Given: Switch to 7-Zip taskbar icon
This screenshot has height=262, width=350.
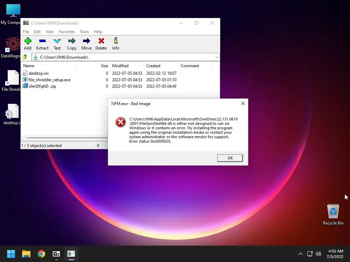Looking at the screenshot, I should [56, 254].
